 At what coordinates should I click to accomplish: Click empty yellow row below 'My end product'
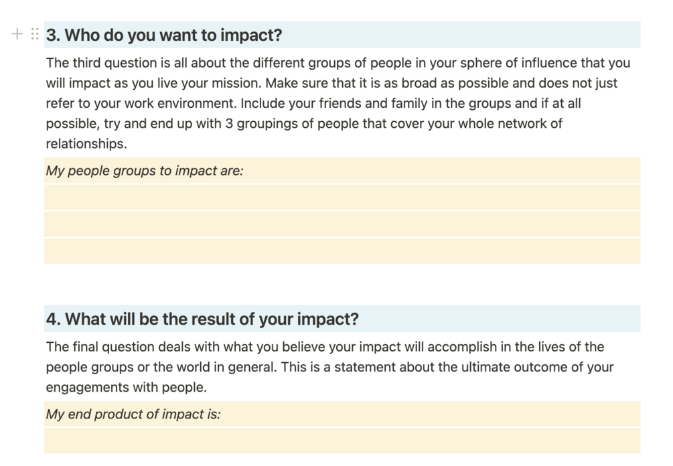click(x=342, y=441)
